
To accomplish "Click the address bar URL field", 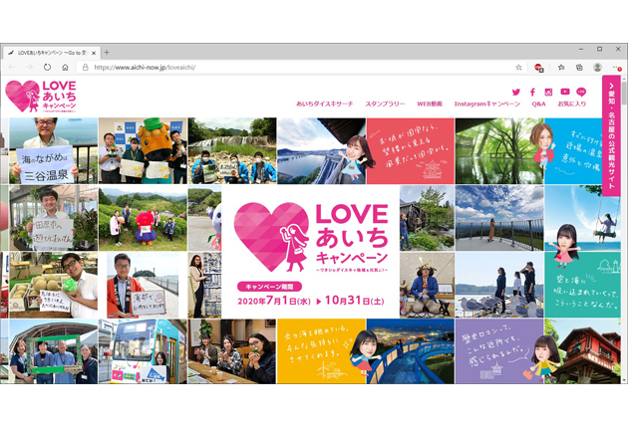I will click(x=296, y=68).
